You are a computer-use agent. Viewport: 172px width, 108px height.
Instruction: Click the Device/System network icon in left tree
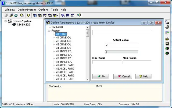coord(10,21)
